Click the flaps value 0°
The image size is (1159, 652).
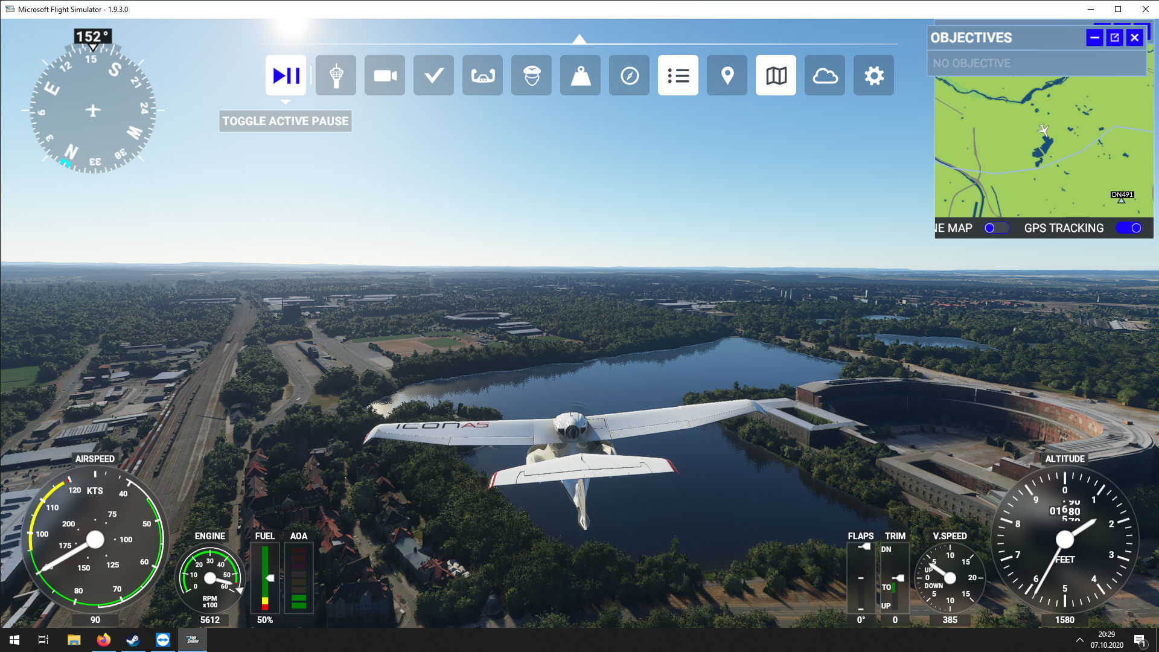[x=861, y=620]
